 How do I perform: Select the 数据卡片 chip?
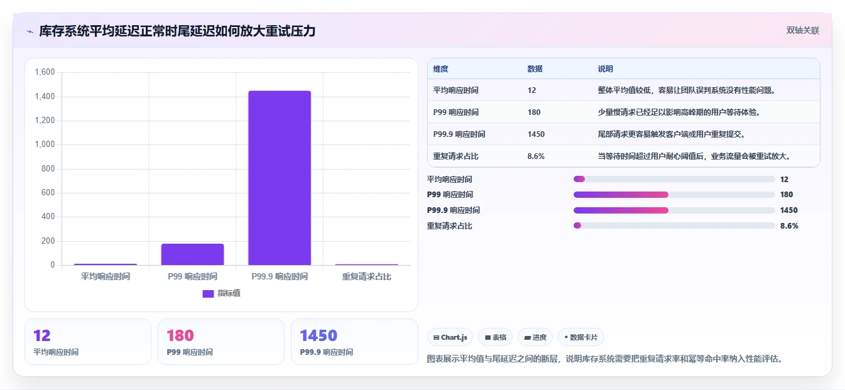(x=581, y=337)
